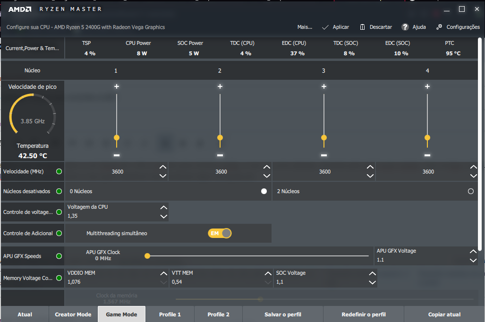The image size is (485, 322).
Task: Click the minus icon below core 2 slider
Action: 220,155
